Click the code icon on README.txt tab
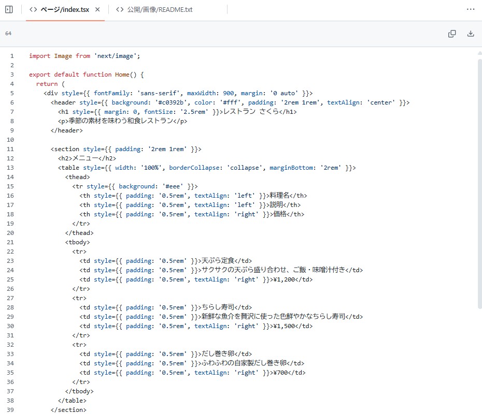Image resolution: width=482 pixels, height=414 pixels. (120, 9)
